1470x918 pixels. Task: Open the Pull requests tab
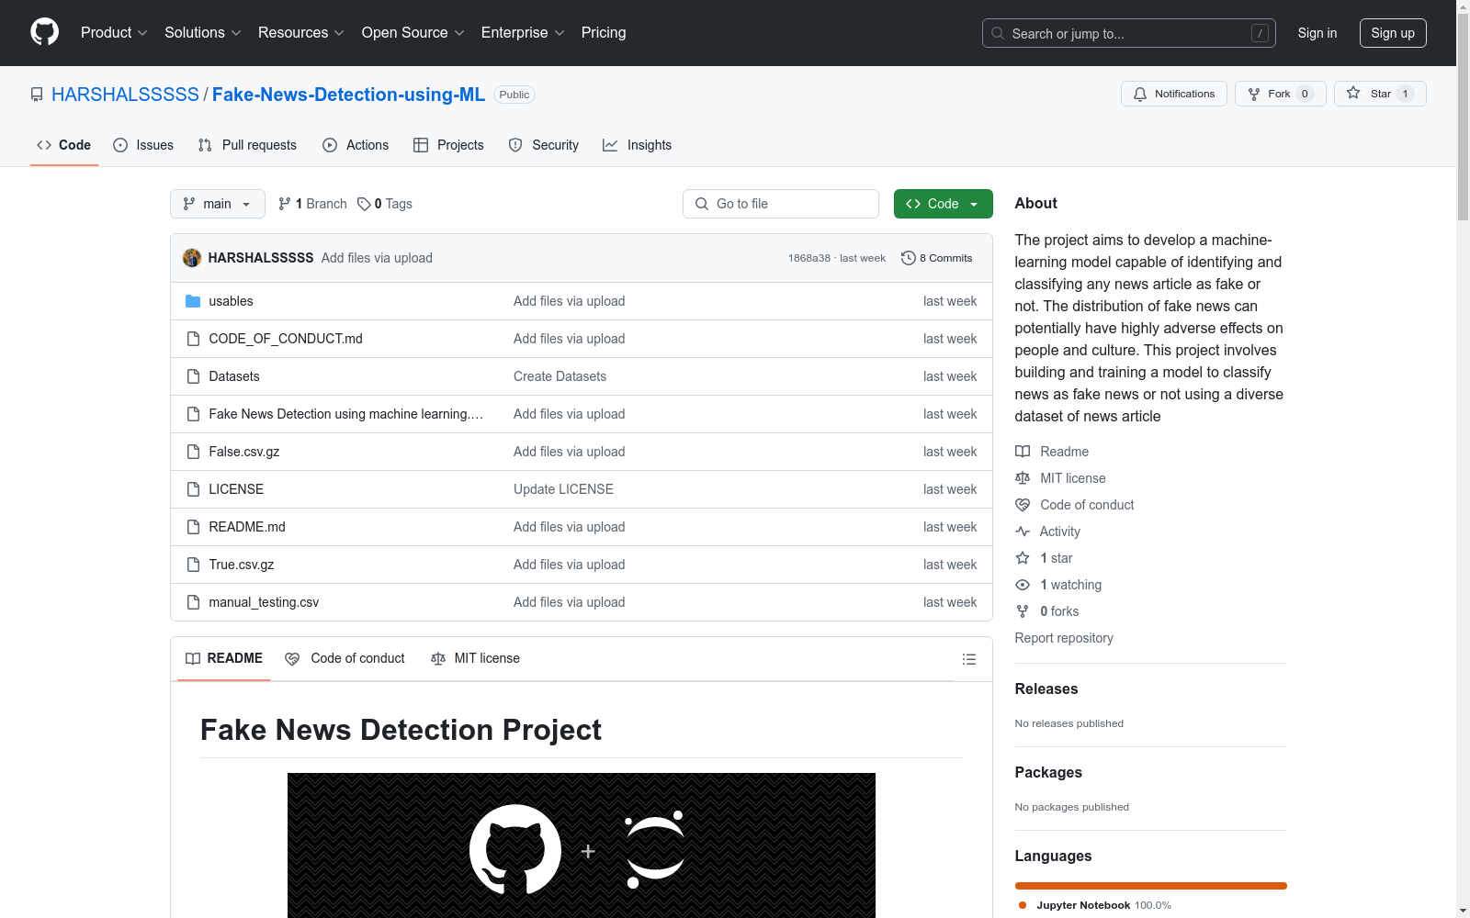tap(247, 145)
